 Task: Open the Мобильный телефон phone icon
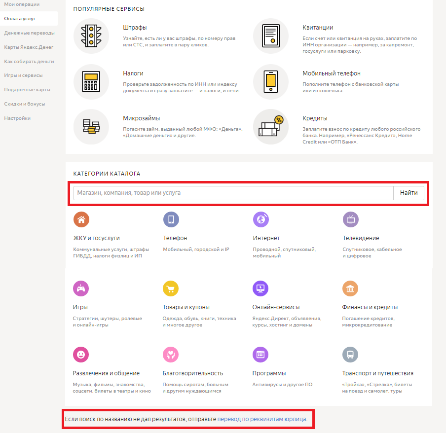click(270, 81)
